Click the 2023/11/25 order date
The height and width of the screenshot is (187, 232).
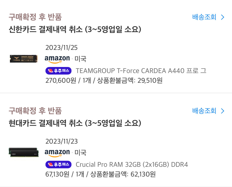[61, 48]
